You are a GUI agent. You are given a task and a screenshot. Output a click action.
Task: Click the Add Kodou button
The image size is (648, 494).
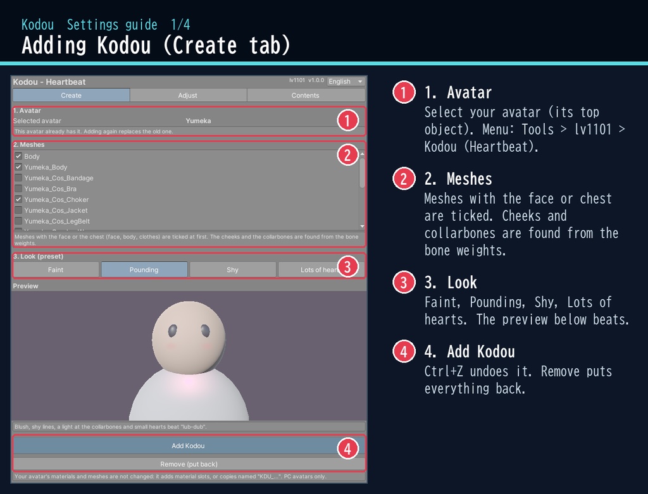(189, 446)
